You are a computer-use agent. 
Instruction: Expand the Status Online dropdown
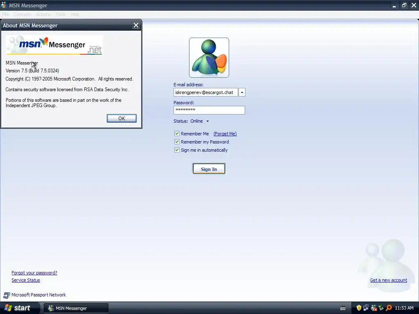tap(207, 121)
